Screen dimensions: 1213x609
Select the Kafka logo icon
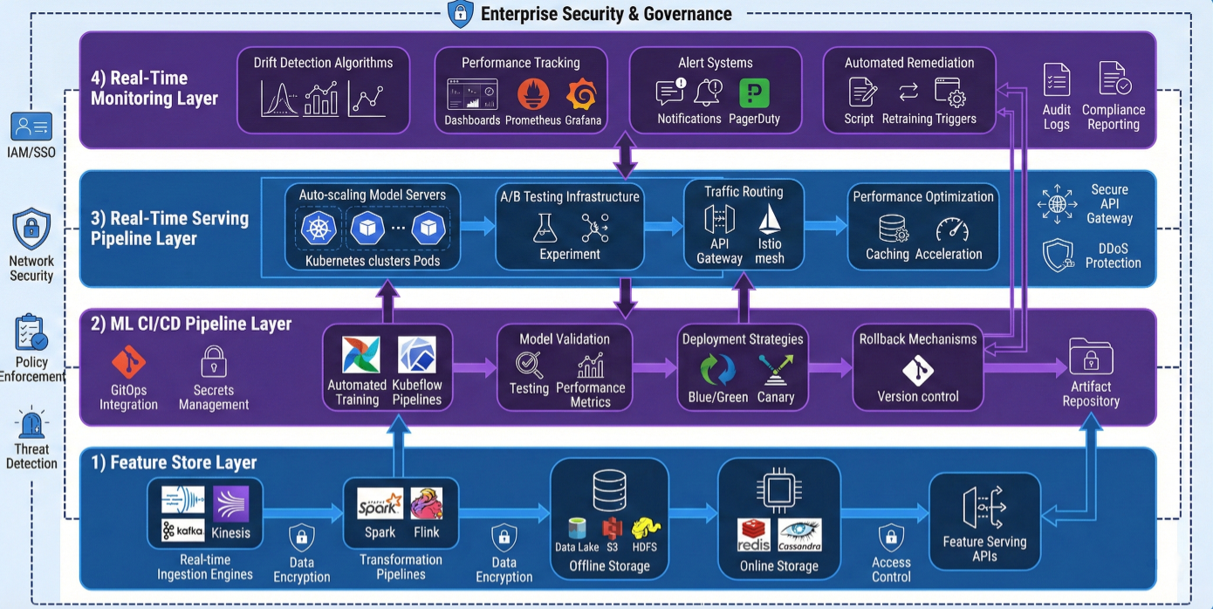(x=183, y=530)
